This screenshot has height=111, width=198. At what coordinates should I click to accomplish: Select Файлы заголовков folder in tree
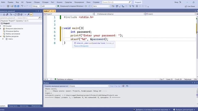tap(13, 34)
